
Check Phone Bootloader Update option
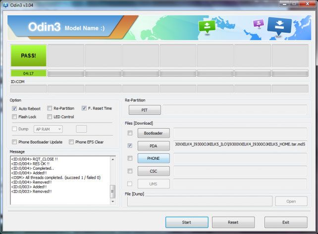[14, 142]
